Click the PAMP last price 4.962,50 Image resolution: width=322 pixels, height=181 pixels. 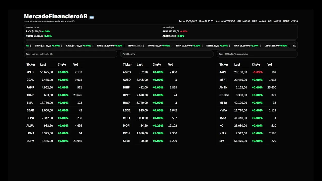[x=47, y=87]
